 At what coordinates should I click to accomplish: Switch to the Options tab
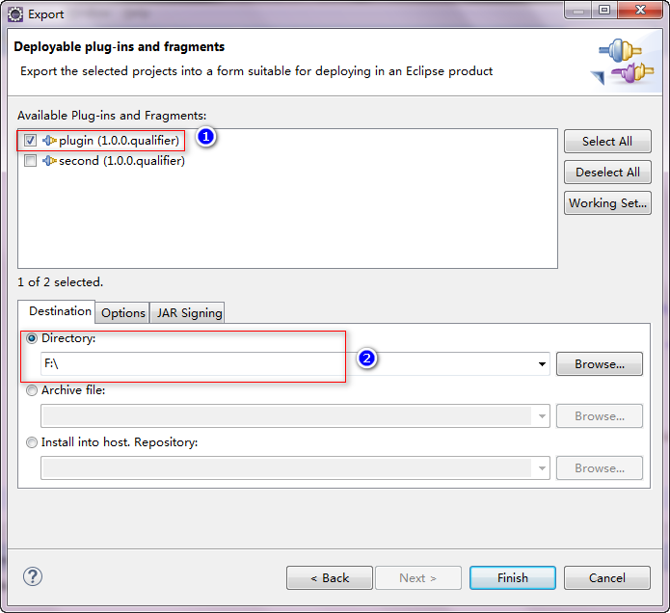[123, 313]
